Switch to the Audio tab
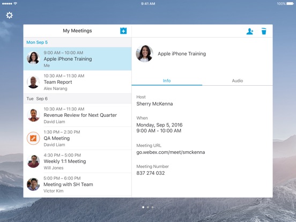Screen dimensions: 296x222 pos(238,80)
